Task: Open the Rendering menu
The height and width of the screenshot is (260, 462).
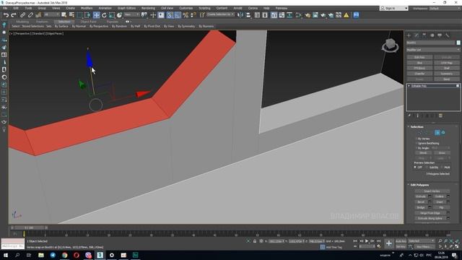Action: 148,8
